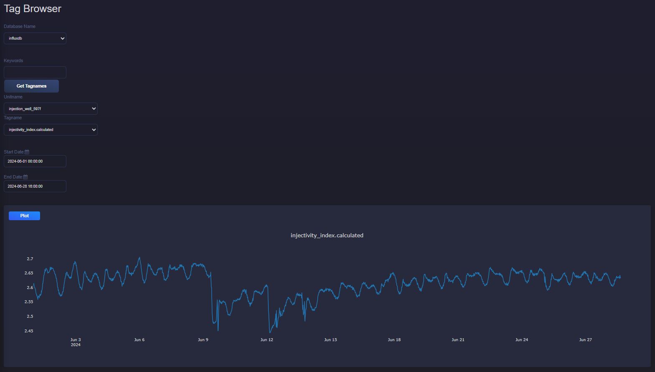Focus the Keywords text field
The height and width of the screenshot is (372, 655).
click(35, 73)
